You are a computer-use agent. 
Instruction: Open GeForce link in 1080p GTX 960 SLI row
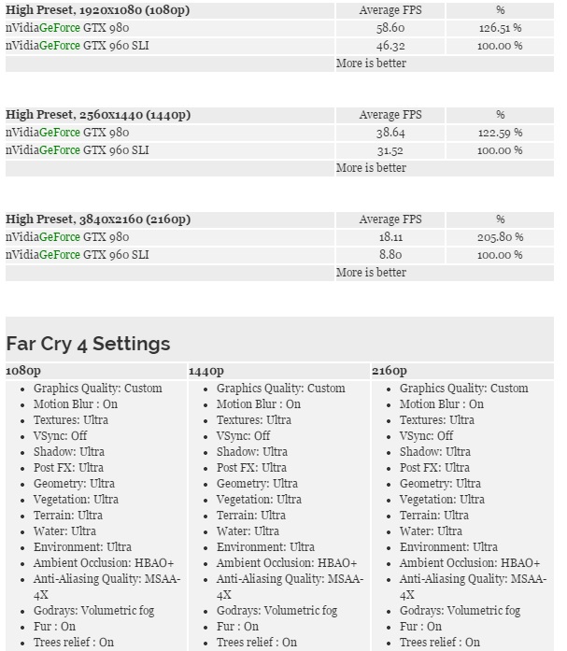coord(60,46)
